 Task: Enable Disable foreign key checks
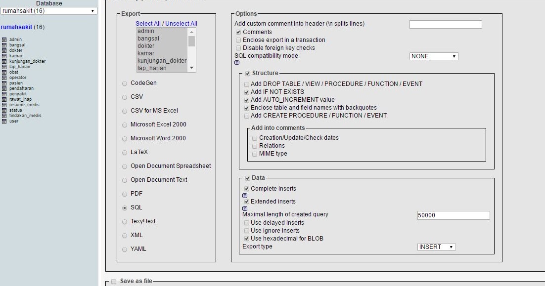[x=238, y=48]
